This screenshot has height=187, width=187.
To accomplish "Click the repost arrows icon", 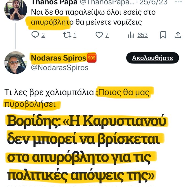I will tap(67, 35).
